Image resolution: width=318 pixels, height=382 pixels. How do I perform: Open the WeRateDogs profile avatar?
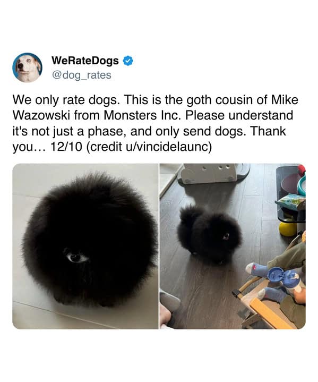click(27, 67)
